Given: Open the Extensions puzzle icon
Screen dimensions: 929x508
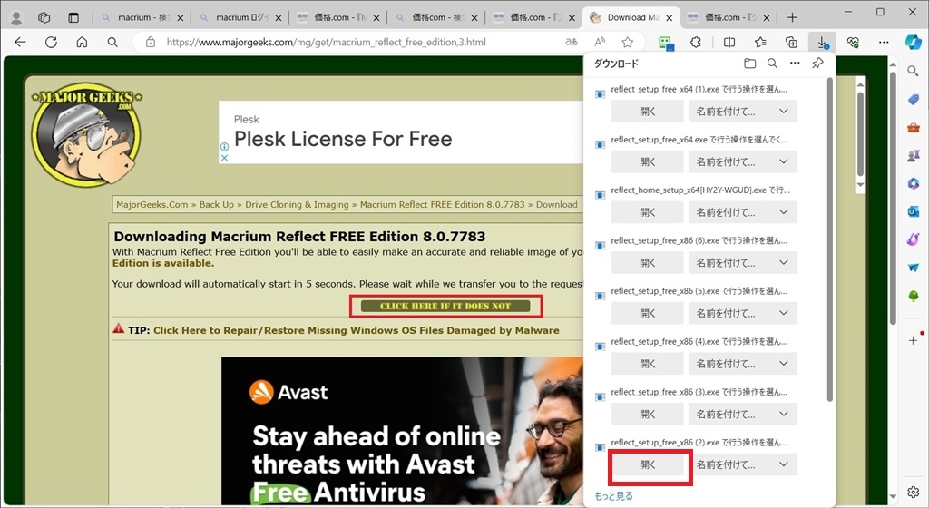Looking at the screenshot, I should [696, 42].
